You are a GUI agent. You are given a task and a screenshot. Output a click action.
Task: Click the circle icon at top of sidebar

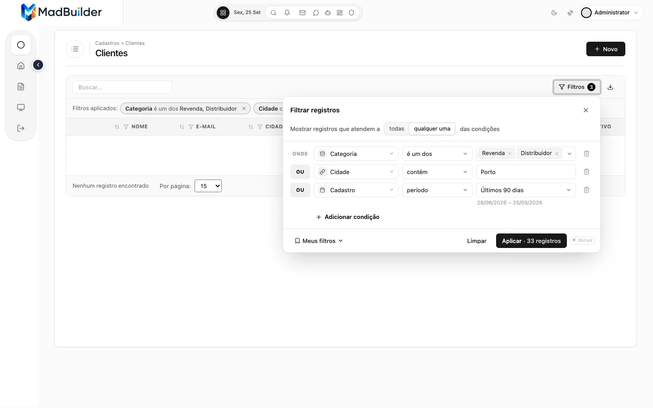click(21, 45)
